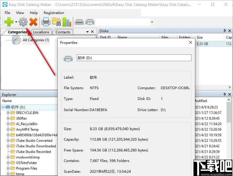Click the red X Delete toolbar icon
The height and width of the screenshot is (176, 233).
(x=33, y=22)
